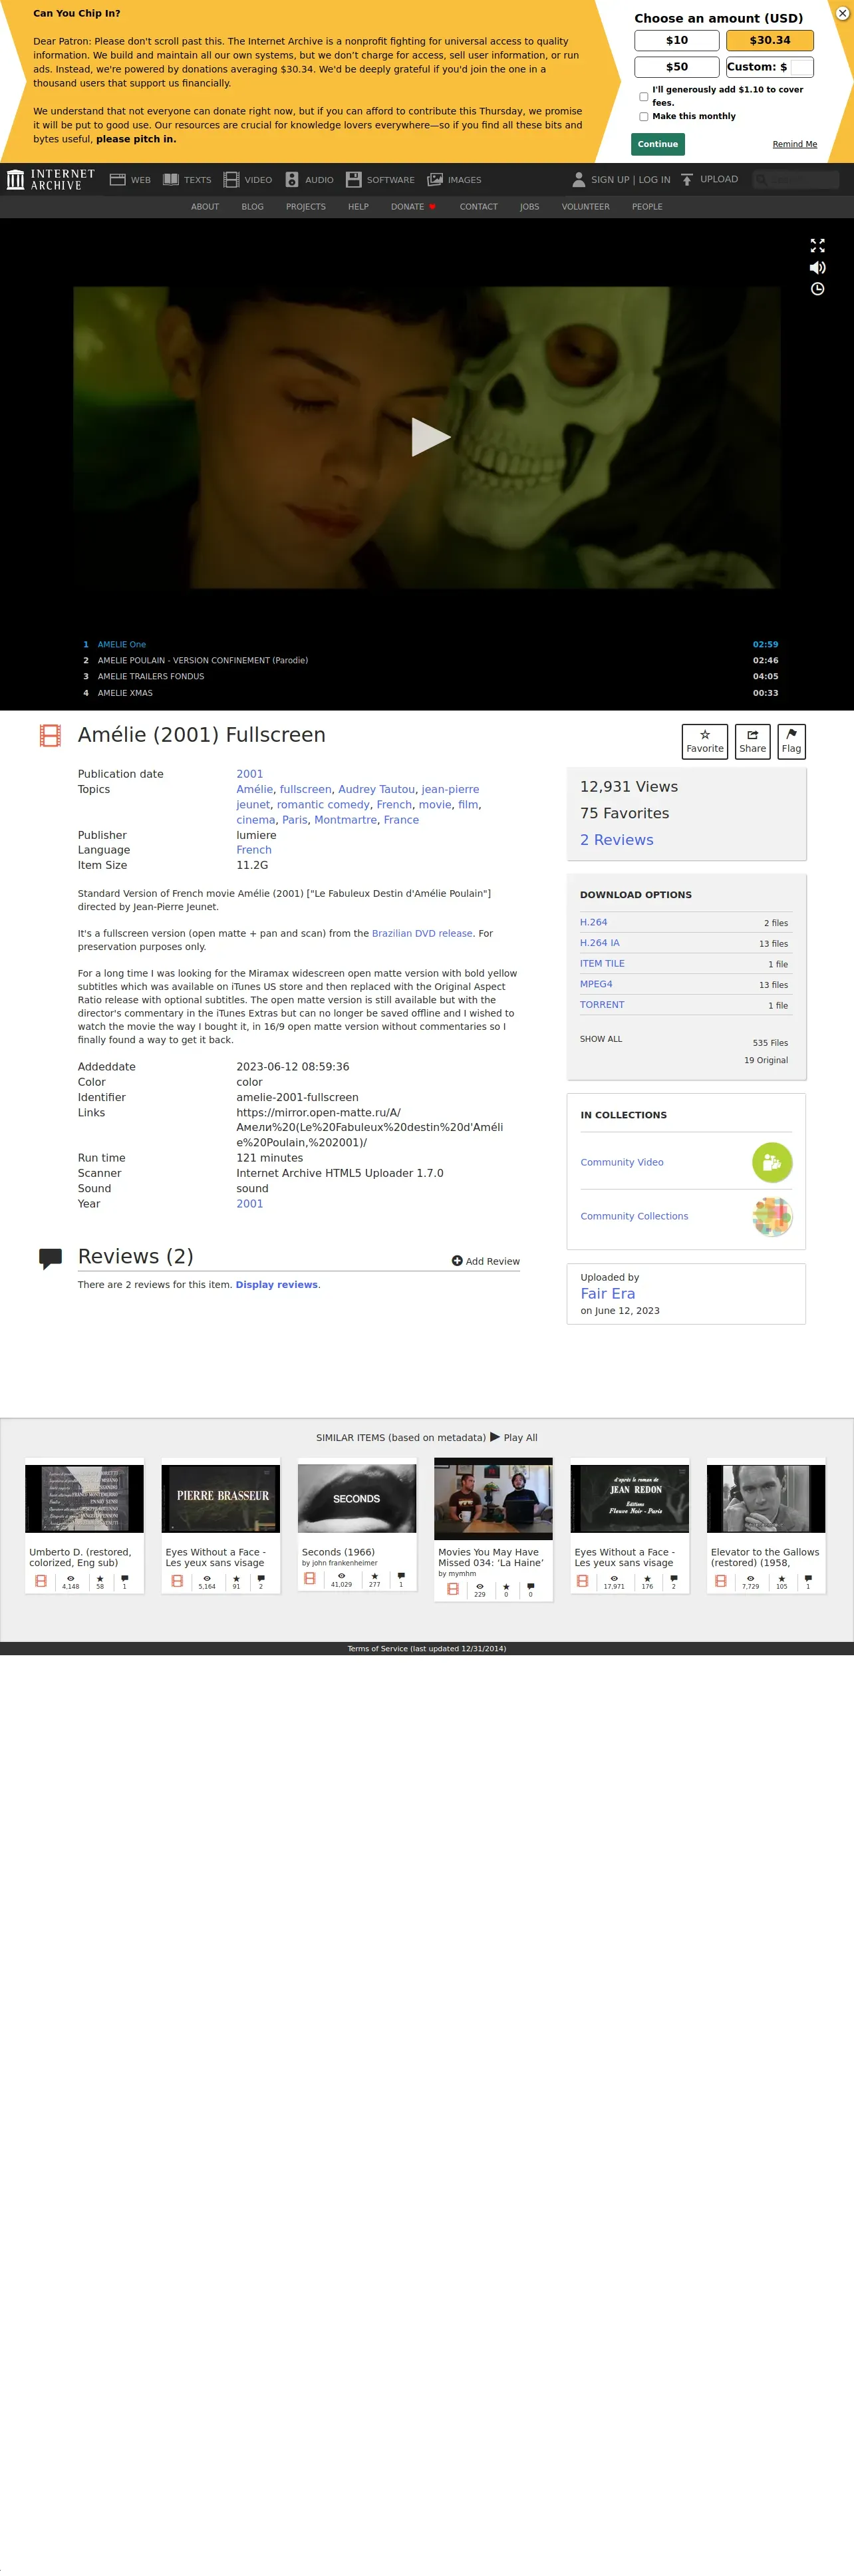This screenshot has height=2576, width=854.
Task: Click the Share button
Action: point(752,742)
